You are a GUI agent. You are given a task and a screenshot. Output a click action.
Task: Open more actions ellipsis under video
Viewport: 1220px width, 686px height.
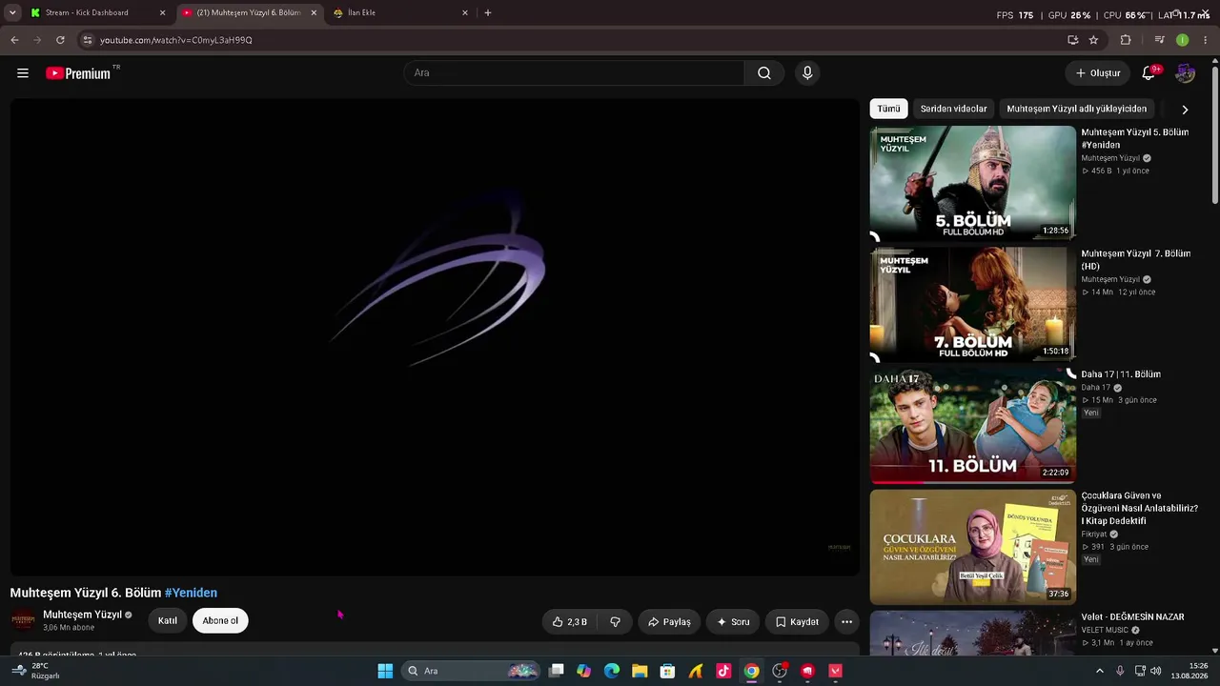click(846, 622)
